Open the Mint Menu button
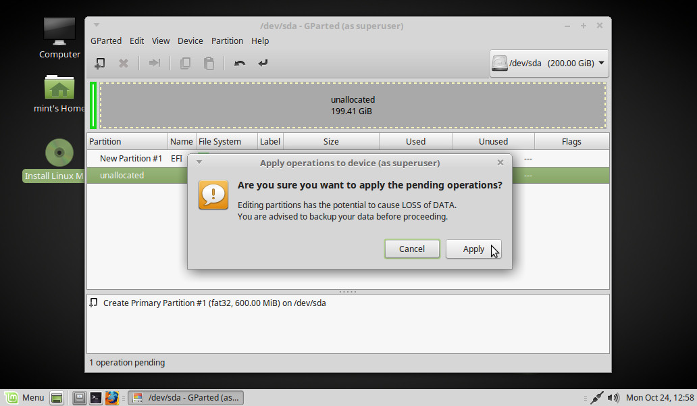Viewport: 697px width, 406px height. [24, 398]
